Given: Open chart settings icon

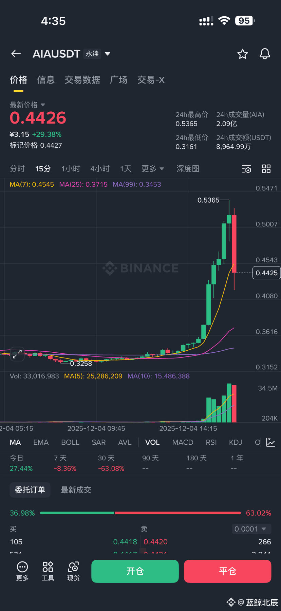Looking at the screenshot, I should [x=246, y=169].
